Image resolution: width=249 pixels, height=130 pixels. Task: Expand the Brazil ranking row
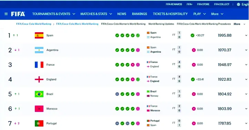(246, 94)
